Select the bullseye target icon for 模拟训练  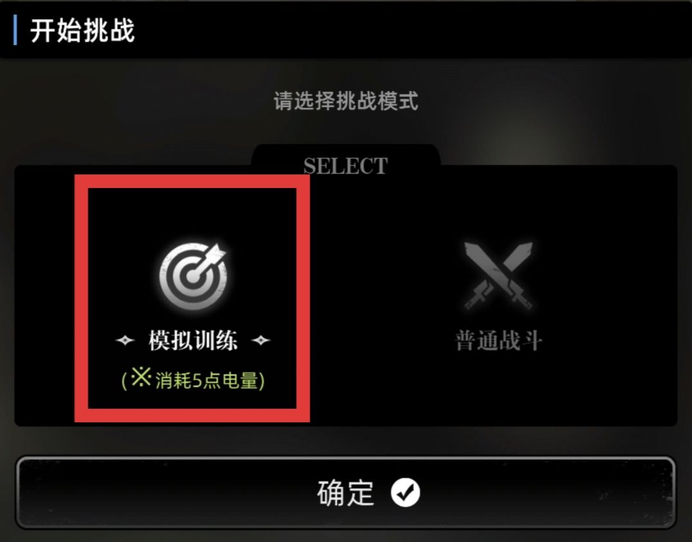(x=193, y=276)
